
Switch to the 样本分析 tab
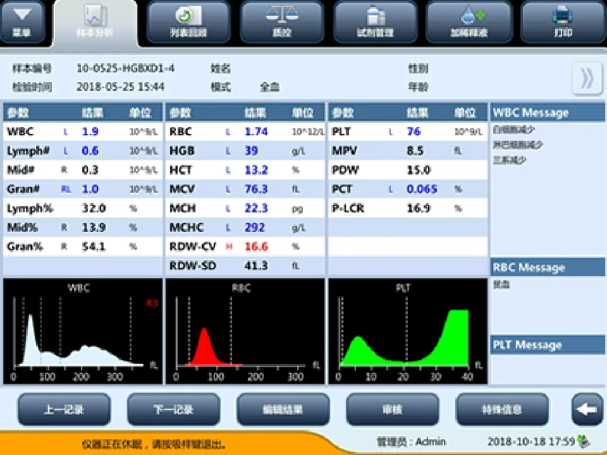tap(95, 23)
